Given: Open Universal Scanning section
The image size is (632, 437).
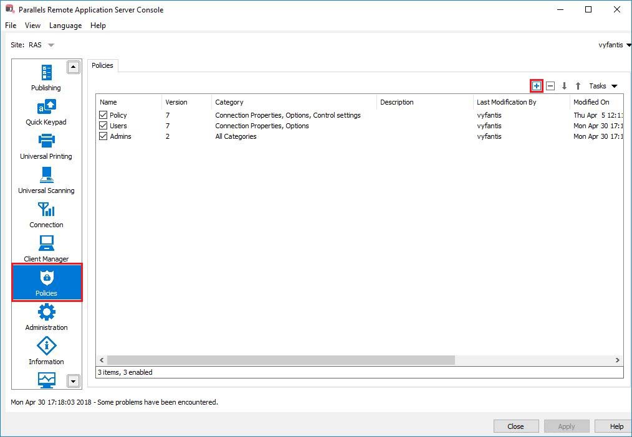Looking at the screenshot, I should coord(46,181).
